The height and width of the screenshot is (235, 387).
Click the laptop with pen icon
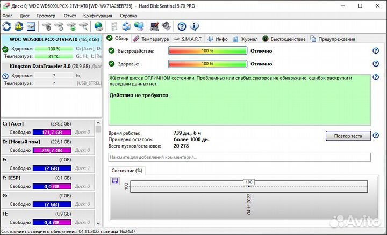click(x=154, y=26)
